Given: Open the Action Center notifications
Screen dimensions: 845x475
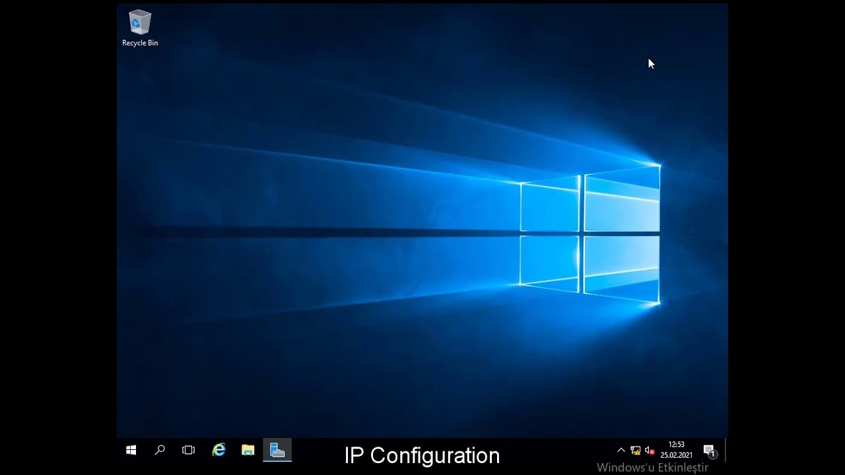Looking at the screenshot, I should tap(710, 451).
